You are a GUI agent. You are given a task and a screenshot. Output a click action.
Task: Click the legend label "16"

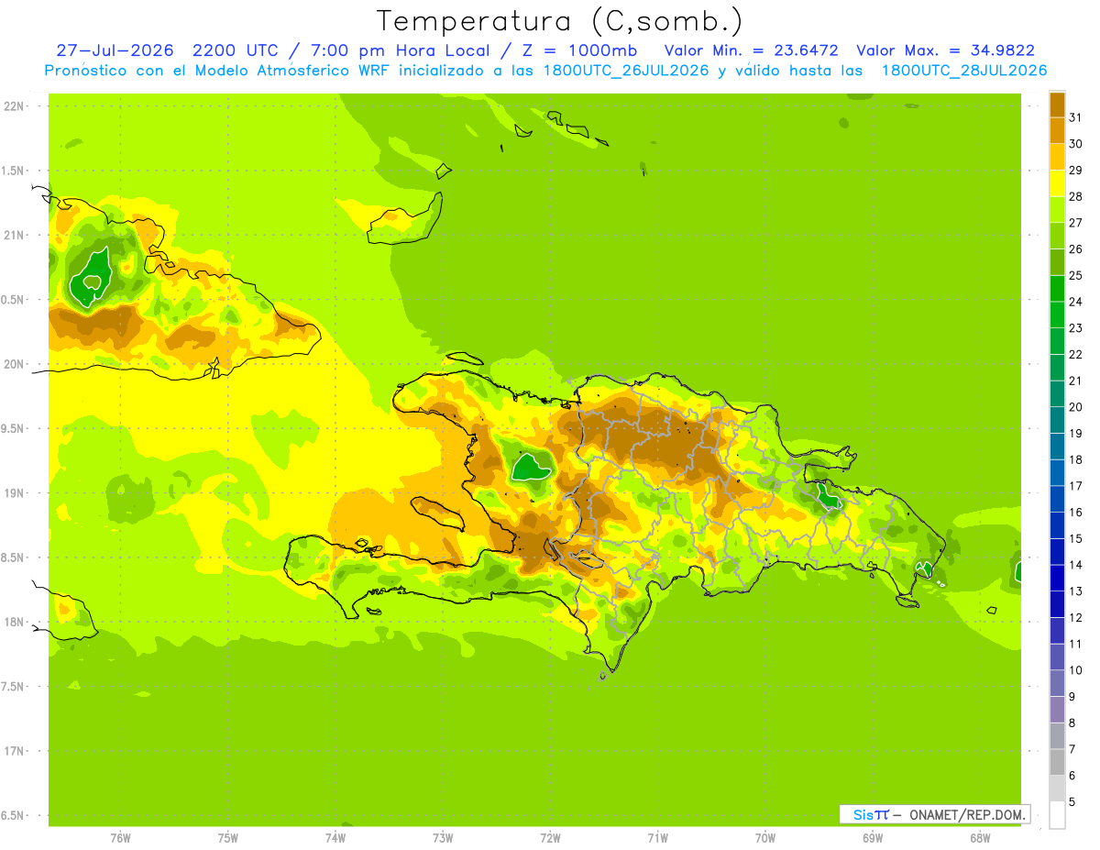pyautogui.click(x=1075, y=512)
